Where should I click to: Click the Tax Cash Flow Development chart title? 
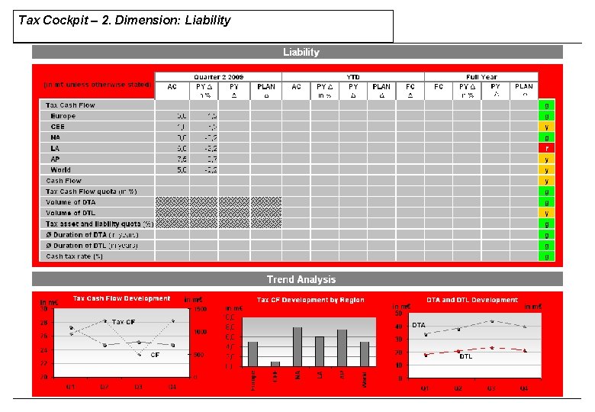click(121, 298)
